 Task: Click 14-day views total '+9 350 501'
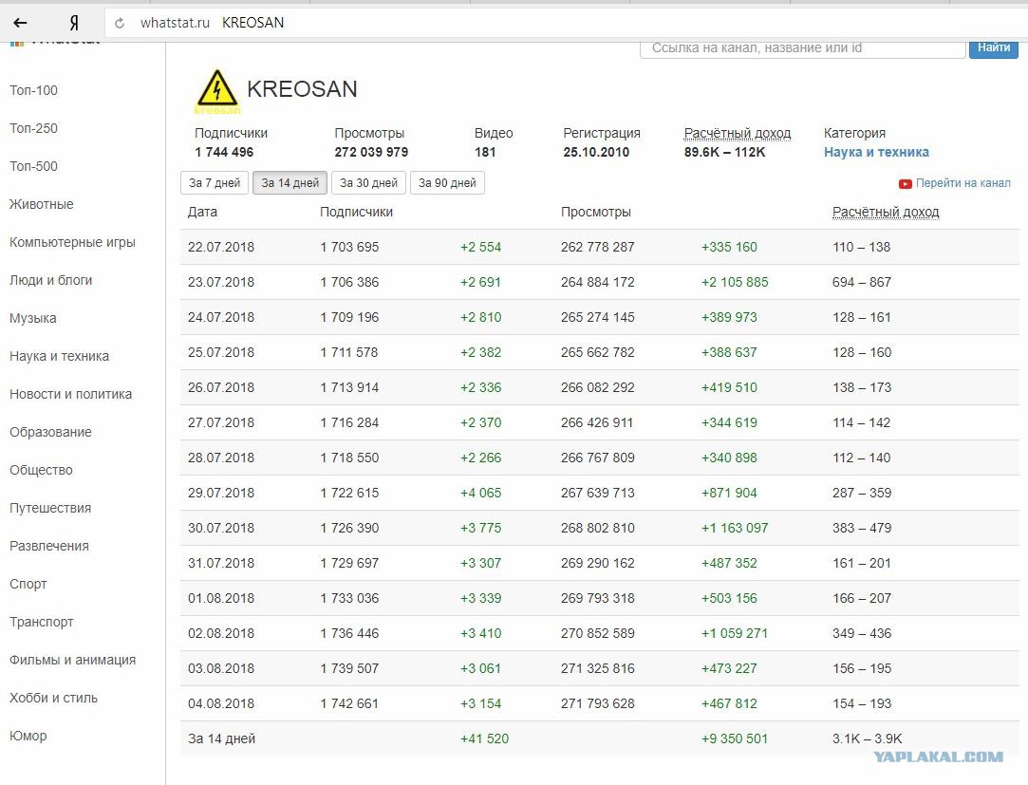point(735,738)
